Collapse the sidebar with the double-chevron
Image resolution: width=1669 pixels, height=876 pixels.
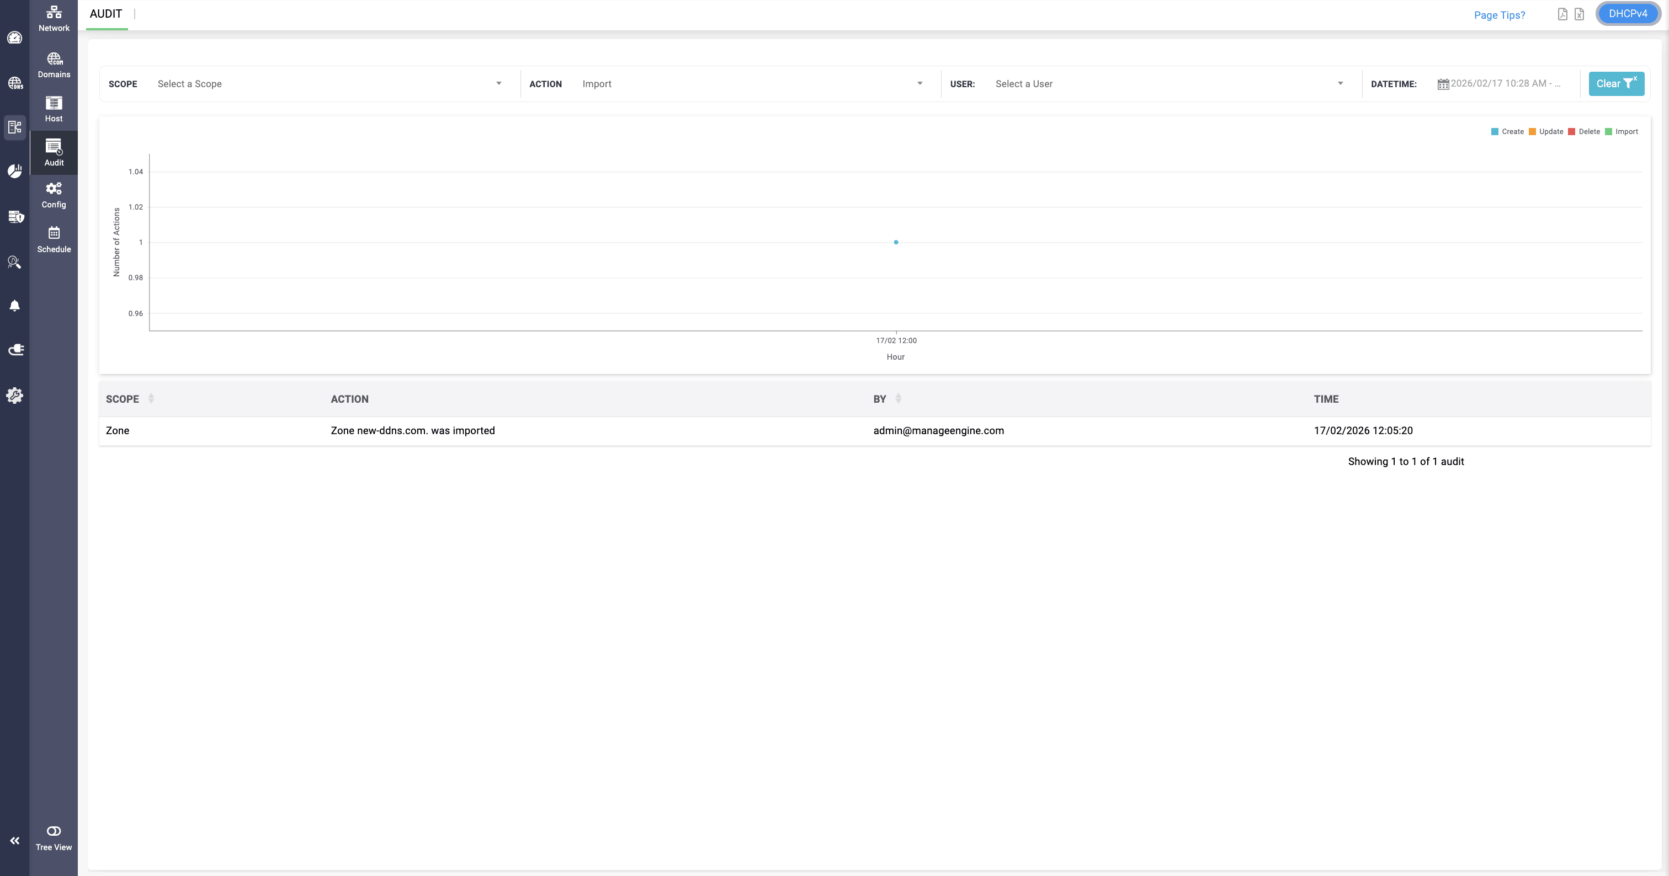pyautogui.click(x=14, y=840)
